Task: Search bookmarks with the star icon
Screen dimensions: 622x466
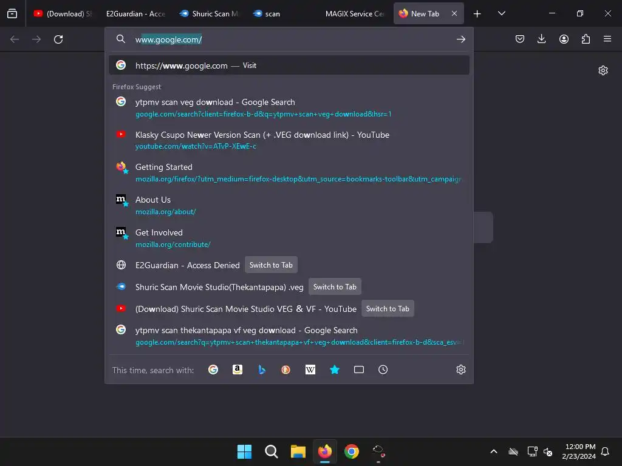Action: point(335,370)
